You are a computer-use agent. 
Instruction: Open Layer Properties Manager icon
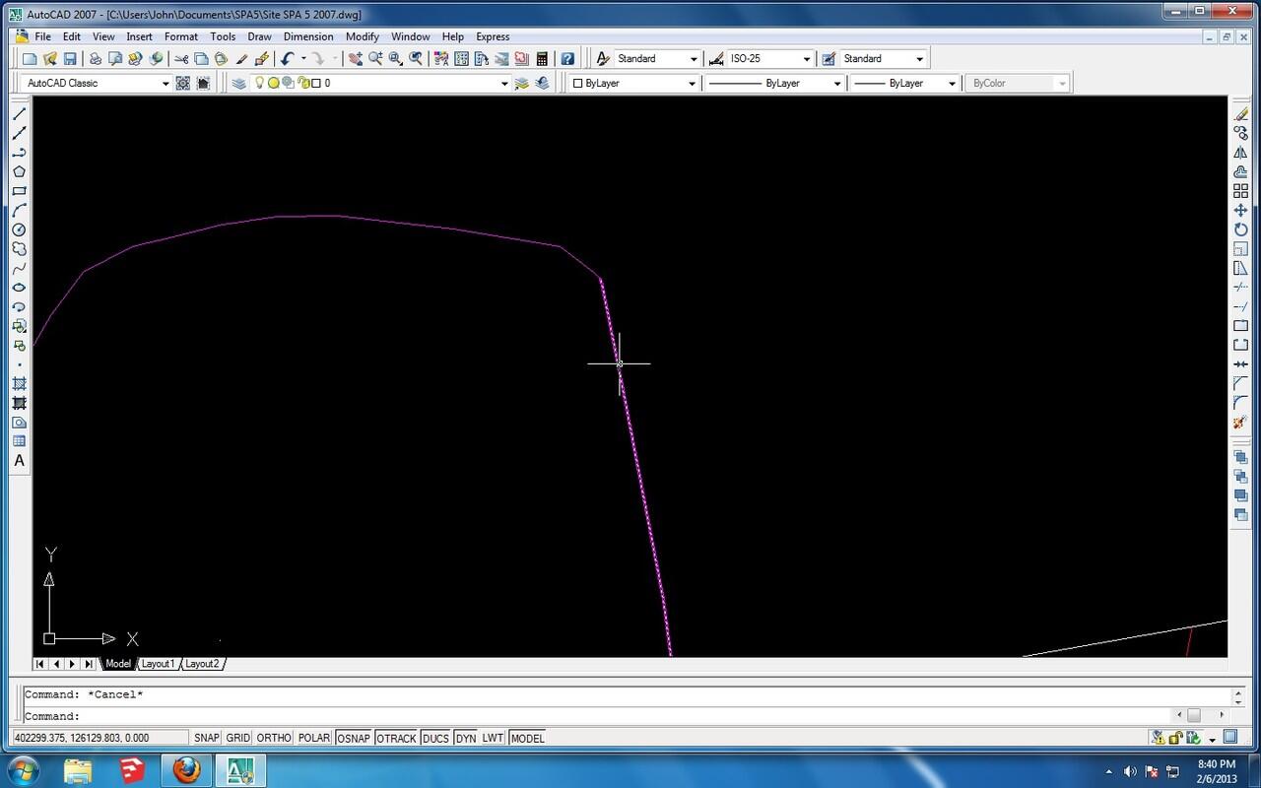point(239,84)
